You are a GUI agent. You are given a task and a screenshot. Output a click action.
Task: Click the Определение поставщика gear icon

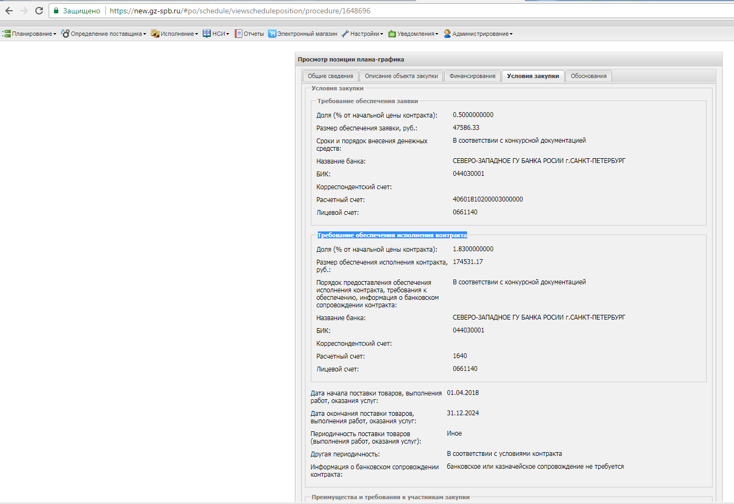tap(65, 34)
